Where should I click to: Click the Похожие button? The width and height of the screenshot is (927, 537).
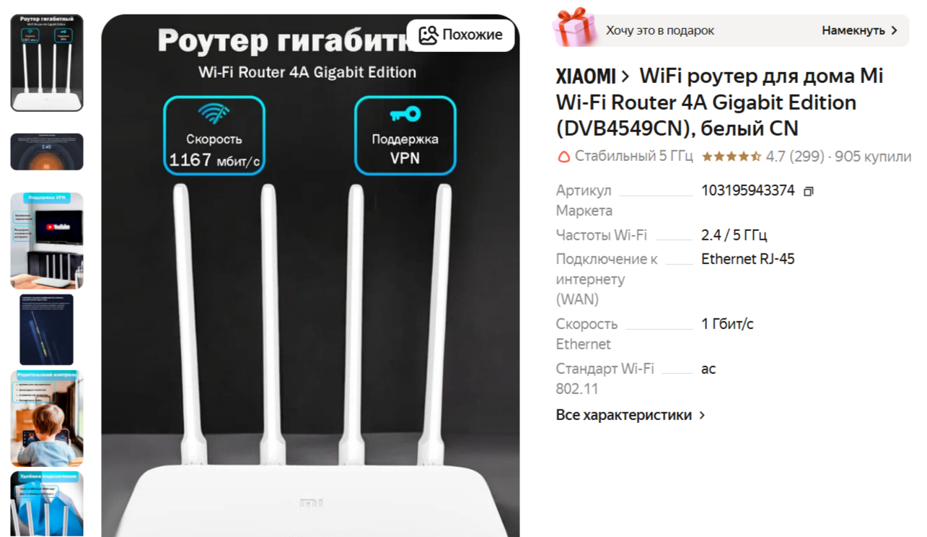(460, 35)
